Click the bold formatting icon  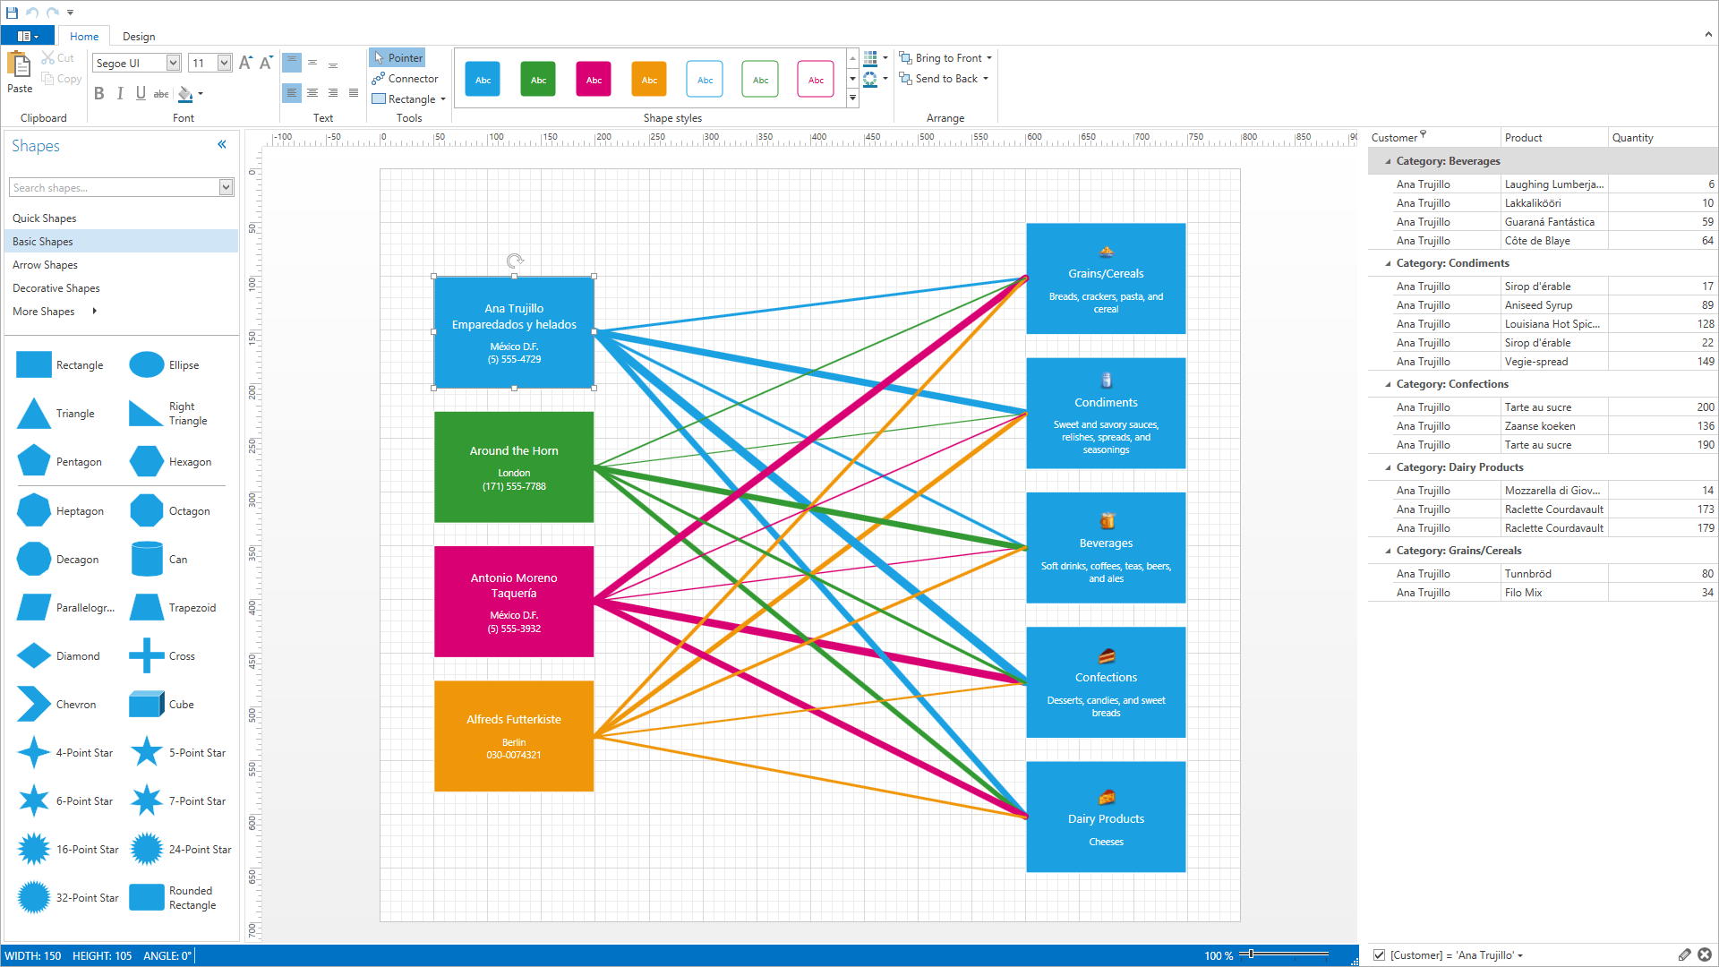pyautogui.click(x=99, y=92)
